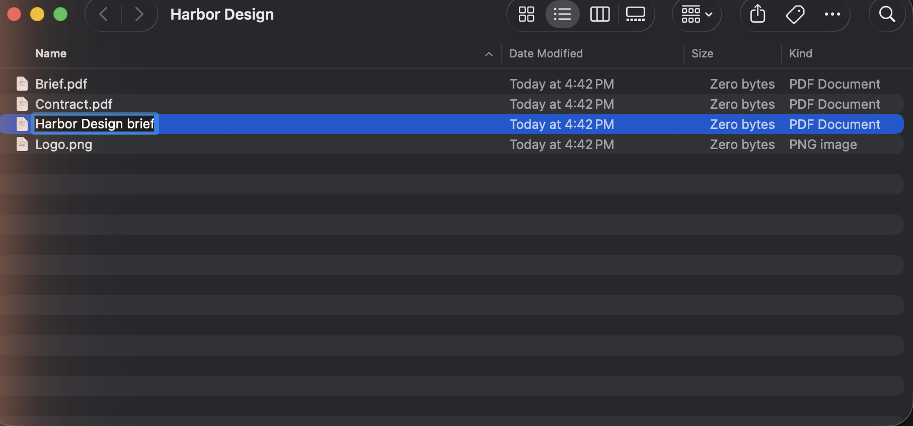The image size is (913, 426).
Task: Toggle sort order arrow in Name column
Action: [x=489, y=54]
